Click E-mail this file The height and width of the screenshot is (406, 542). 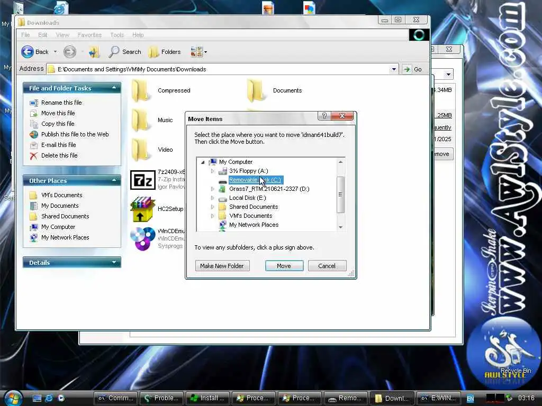(x=58, y=145)
